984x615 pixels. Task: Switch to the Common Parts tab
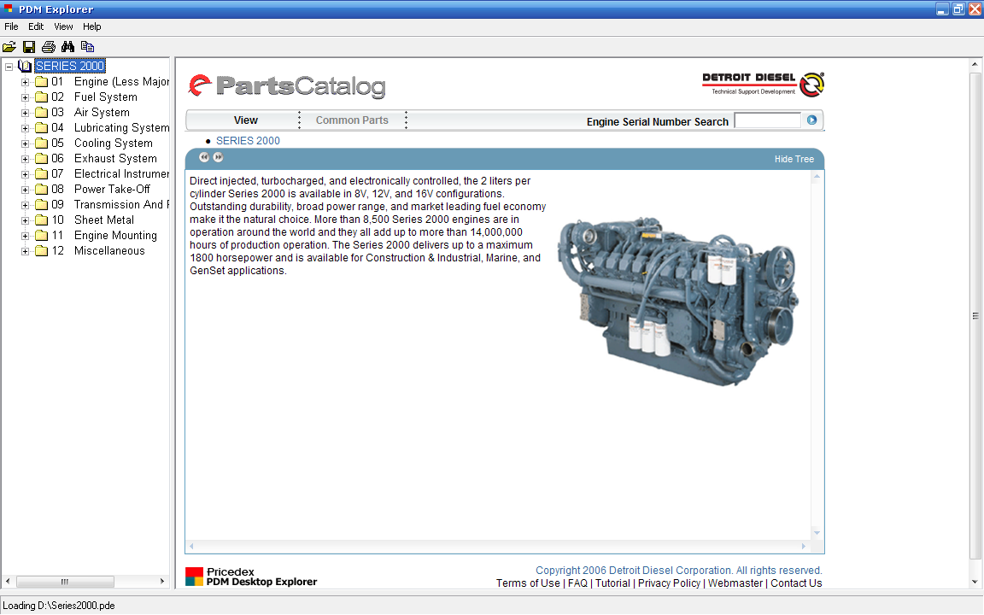[x=352, y=120]
